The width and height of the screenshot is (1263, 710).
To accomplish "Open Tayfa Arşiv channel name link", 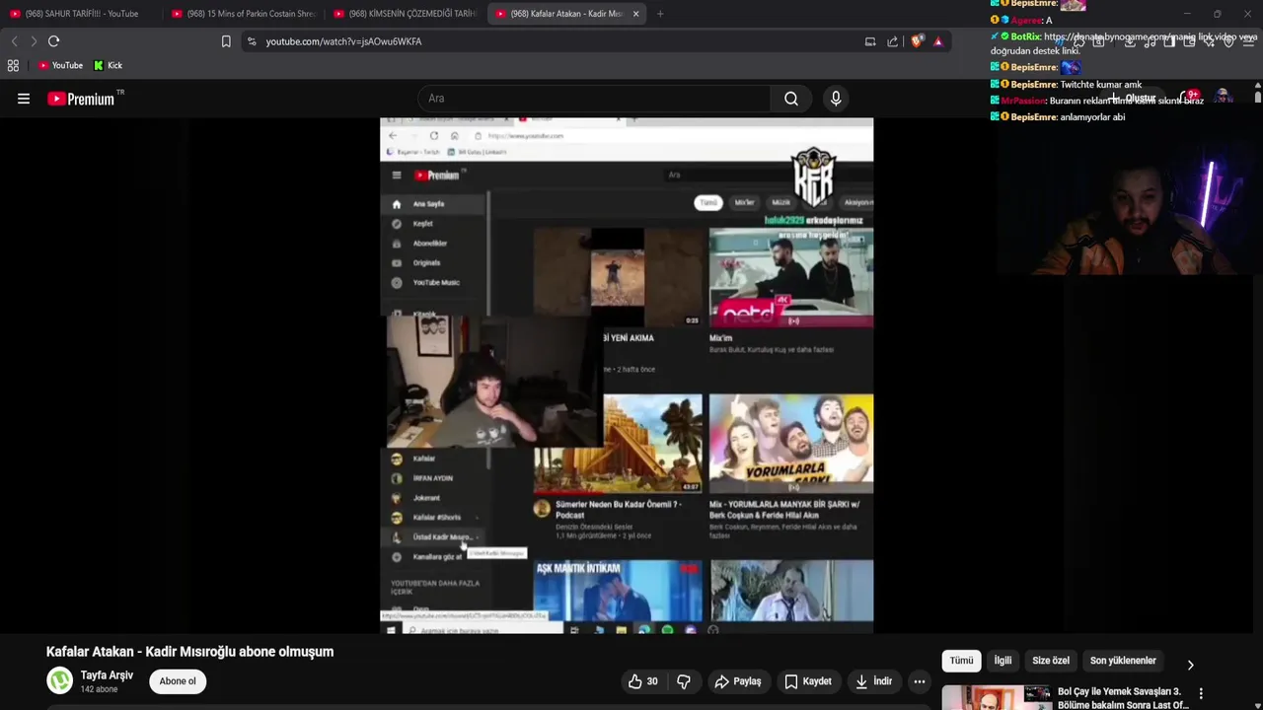I will click(x=107, y=675).
